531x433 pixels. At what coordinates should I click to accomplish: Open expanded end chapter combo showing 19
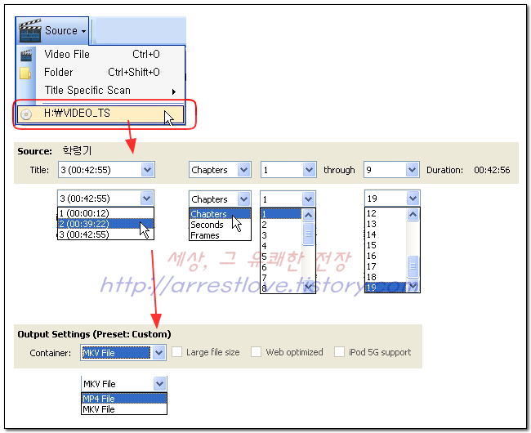392,199
